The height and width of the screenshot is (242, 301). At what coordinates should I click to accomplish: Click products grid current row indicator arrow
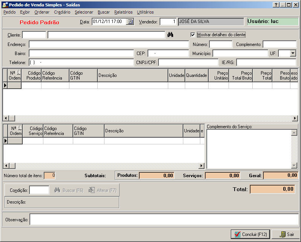5,86
